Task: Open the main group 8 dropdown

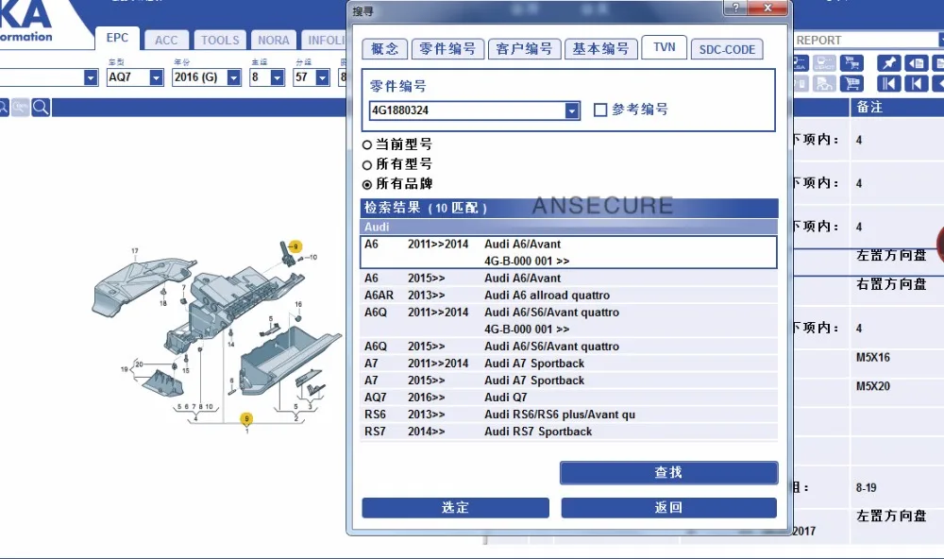Action: [277, 77]
